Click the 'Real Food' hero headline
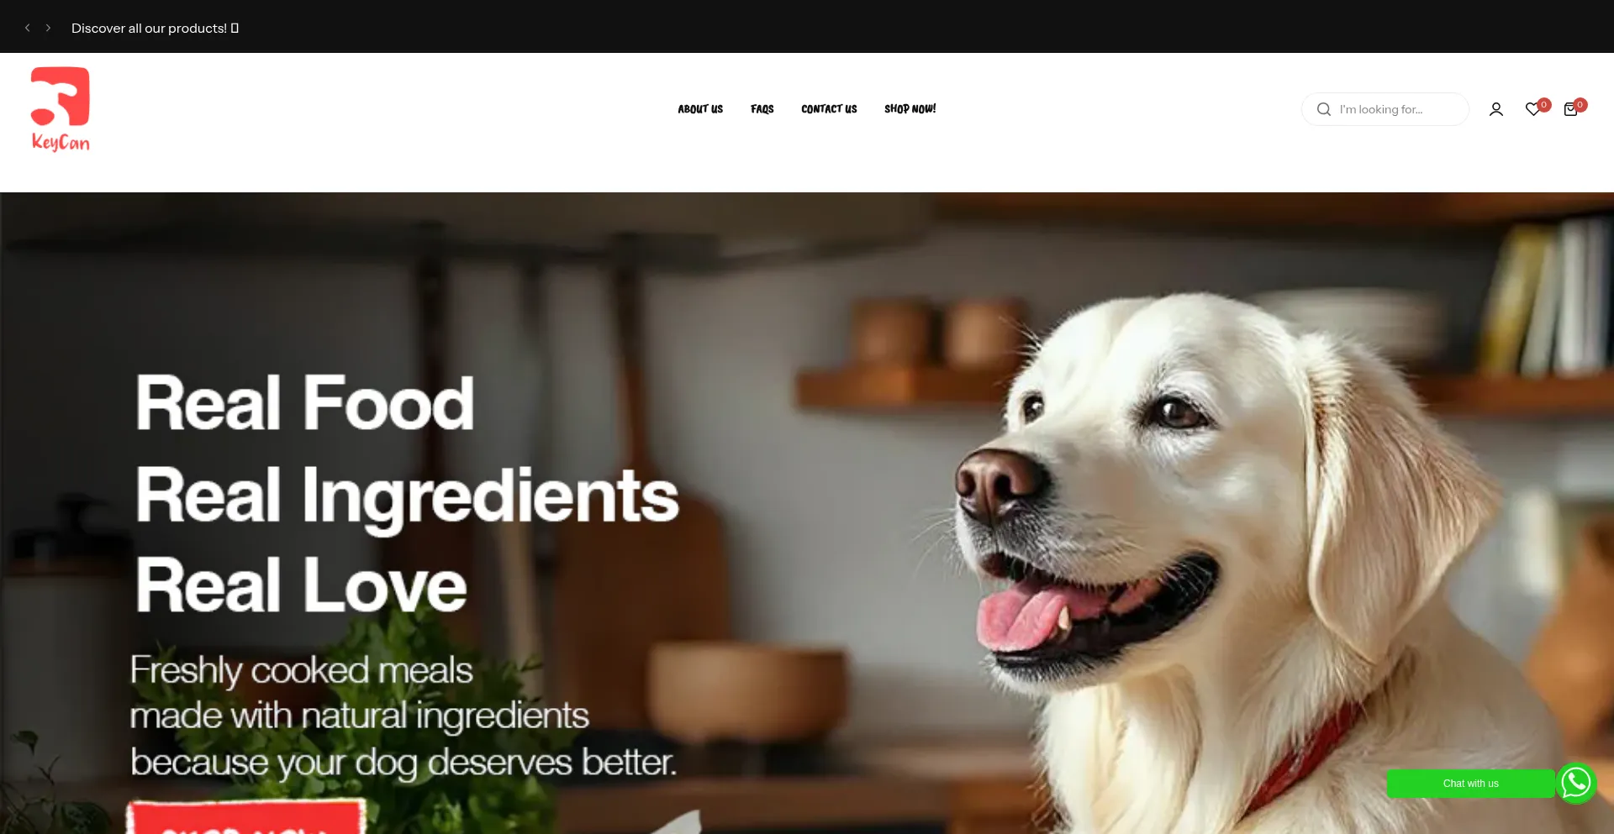This screenshot has height=834, width=1614. pos(304,403)
